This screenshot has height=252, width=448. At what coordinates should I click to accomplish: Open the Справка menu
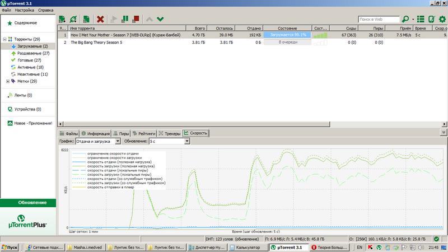coord(46,10)
